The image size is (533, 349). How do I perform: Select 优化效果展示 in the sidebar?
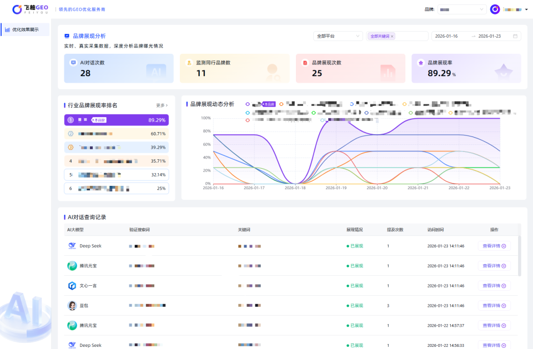(x=25, y=29)
